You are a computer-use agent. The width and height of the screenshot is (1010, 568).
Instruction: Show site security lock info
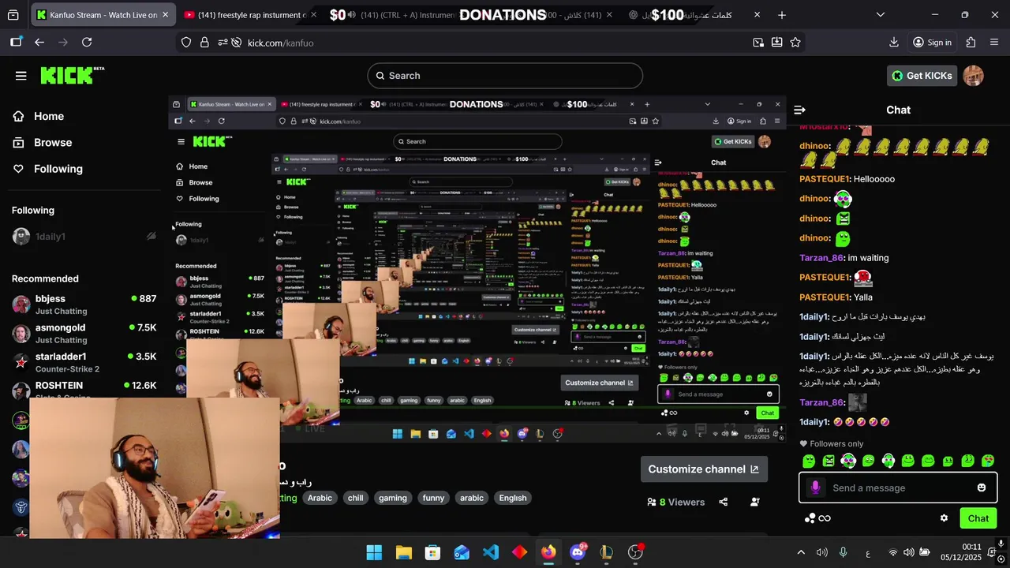coord(204,43)
